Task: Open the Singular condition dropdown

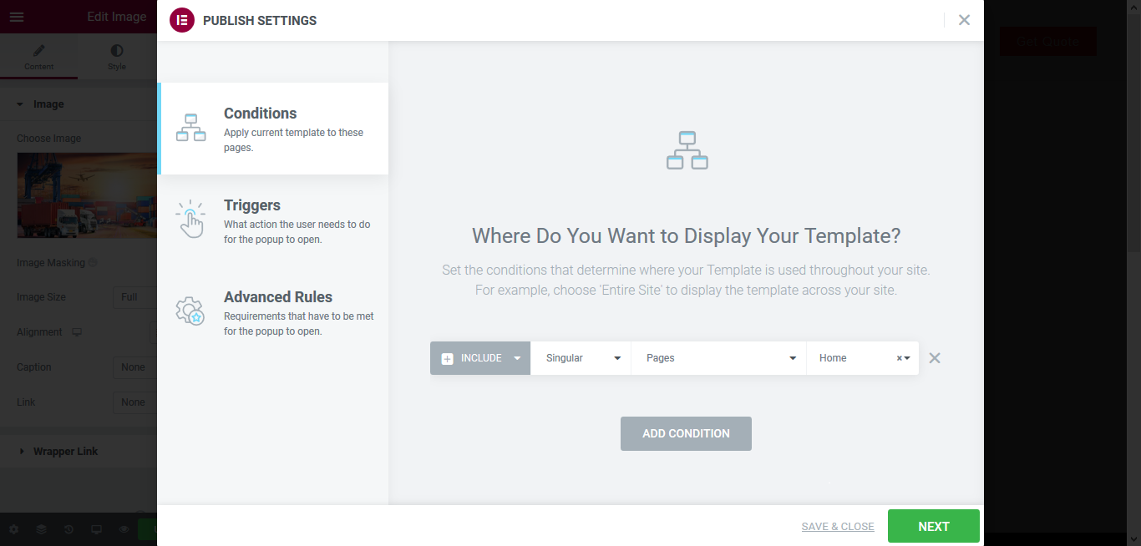Action: click(x=581, y=358)
